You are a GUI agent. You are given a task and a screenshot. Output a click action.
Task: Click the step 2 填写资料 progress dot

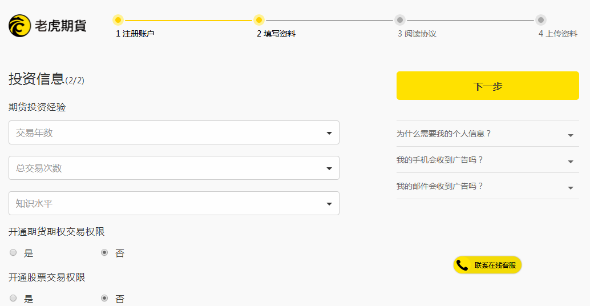click(x=259, y=20)
